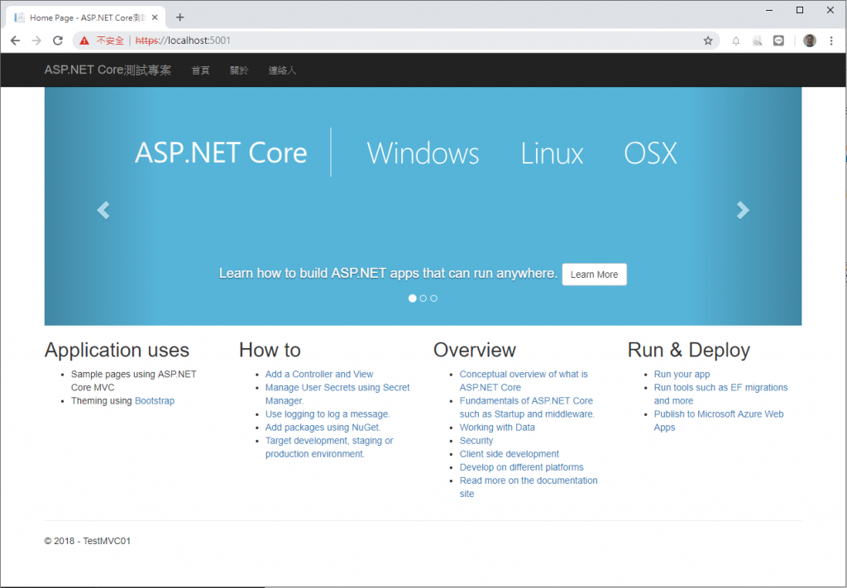The image size is (847, 588).
Task: Click the Learn More button
Action: (594, 275)
